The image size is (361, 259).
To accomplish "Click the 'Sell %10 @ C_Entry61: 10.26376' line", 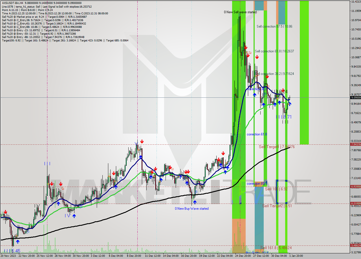I will coord(43,23).
